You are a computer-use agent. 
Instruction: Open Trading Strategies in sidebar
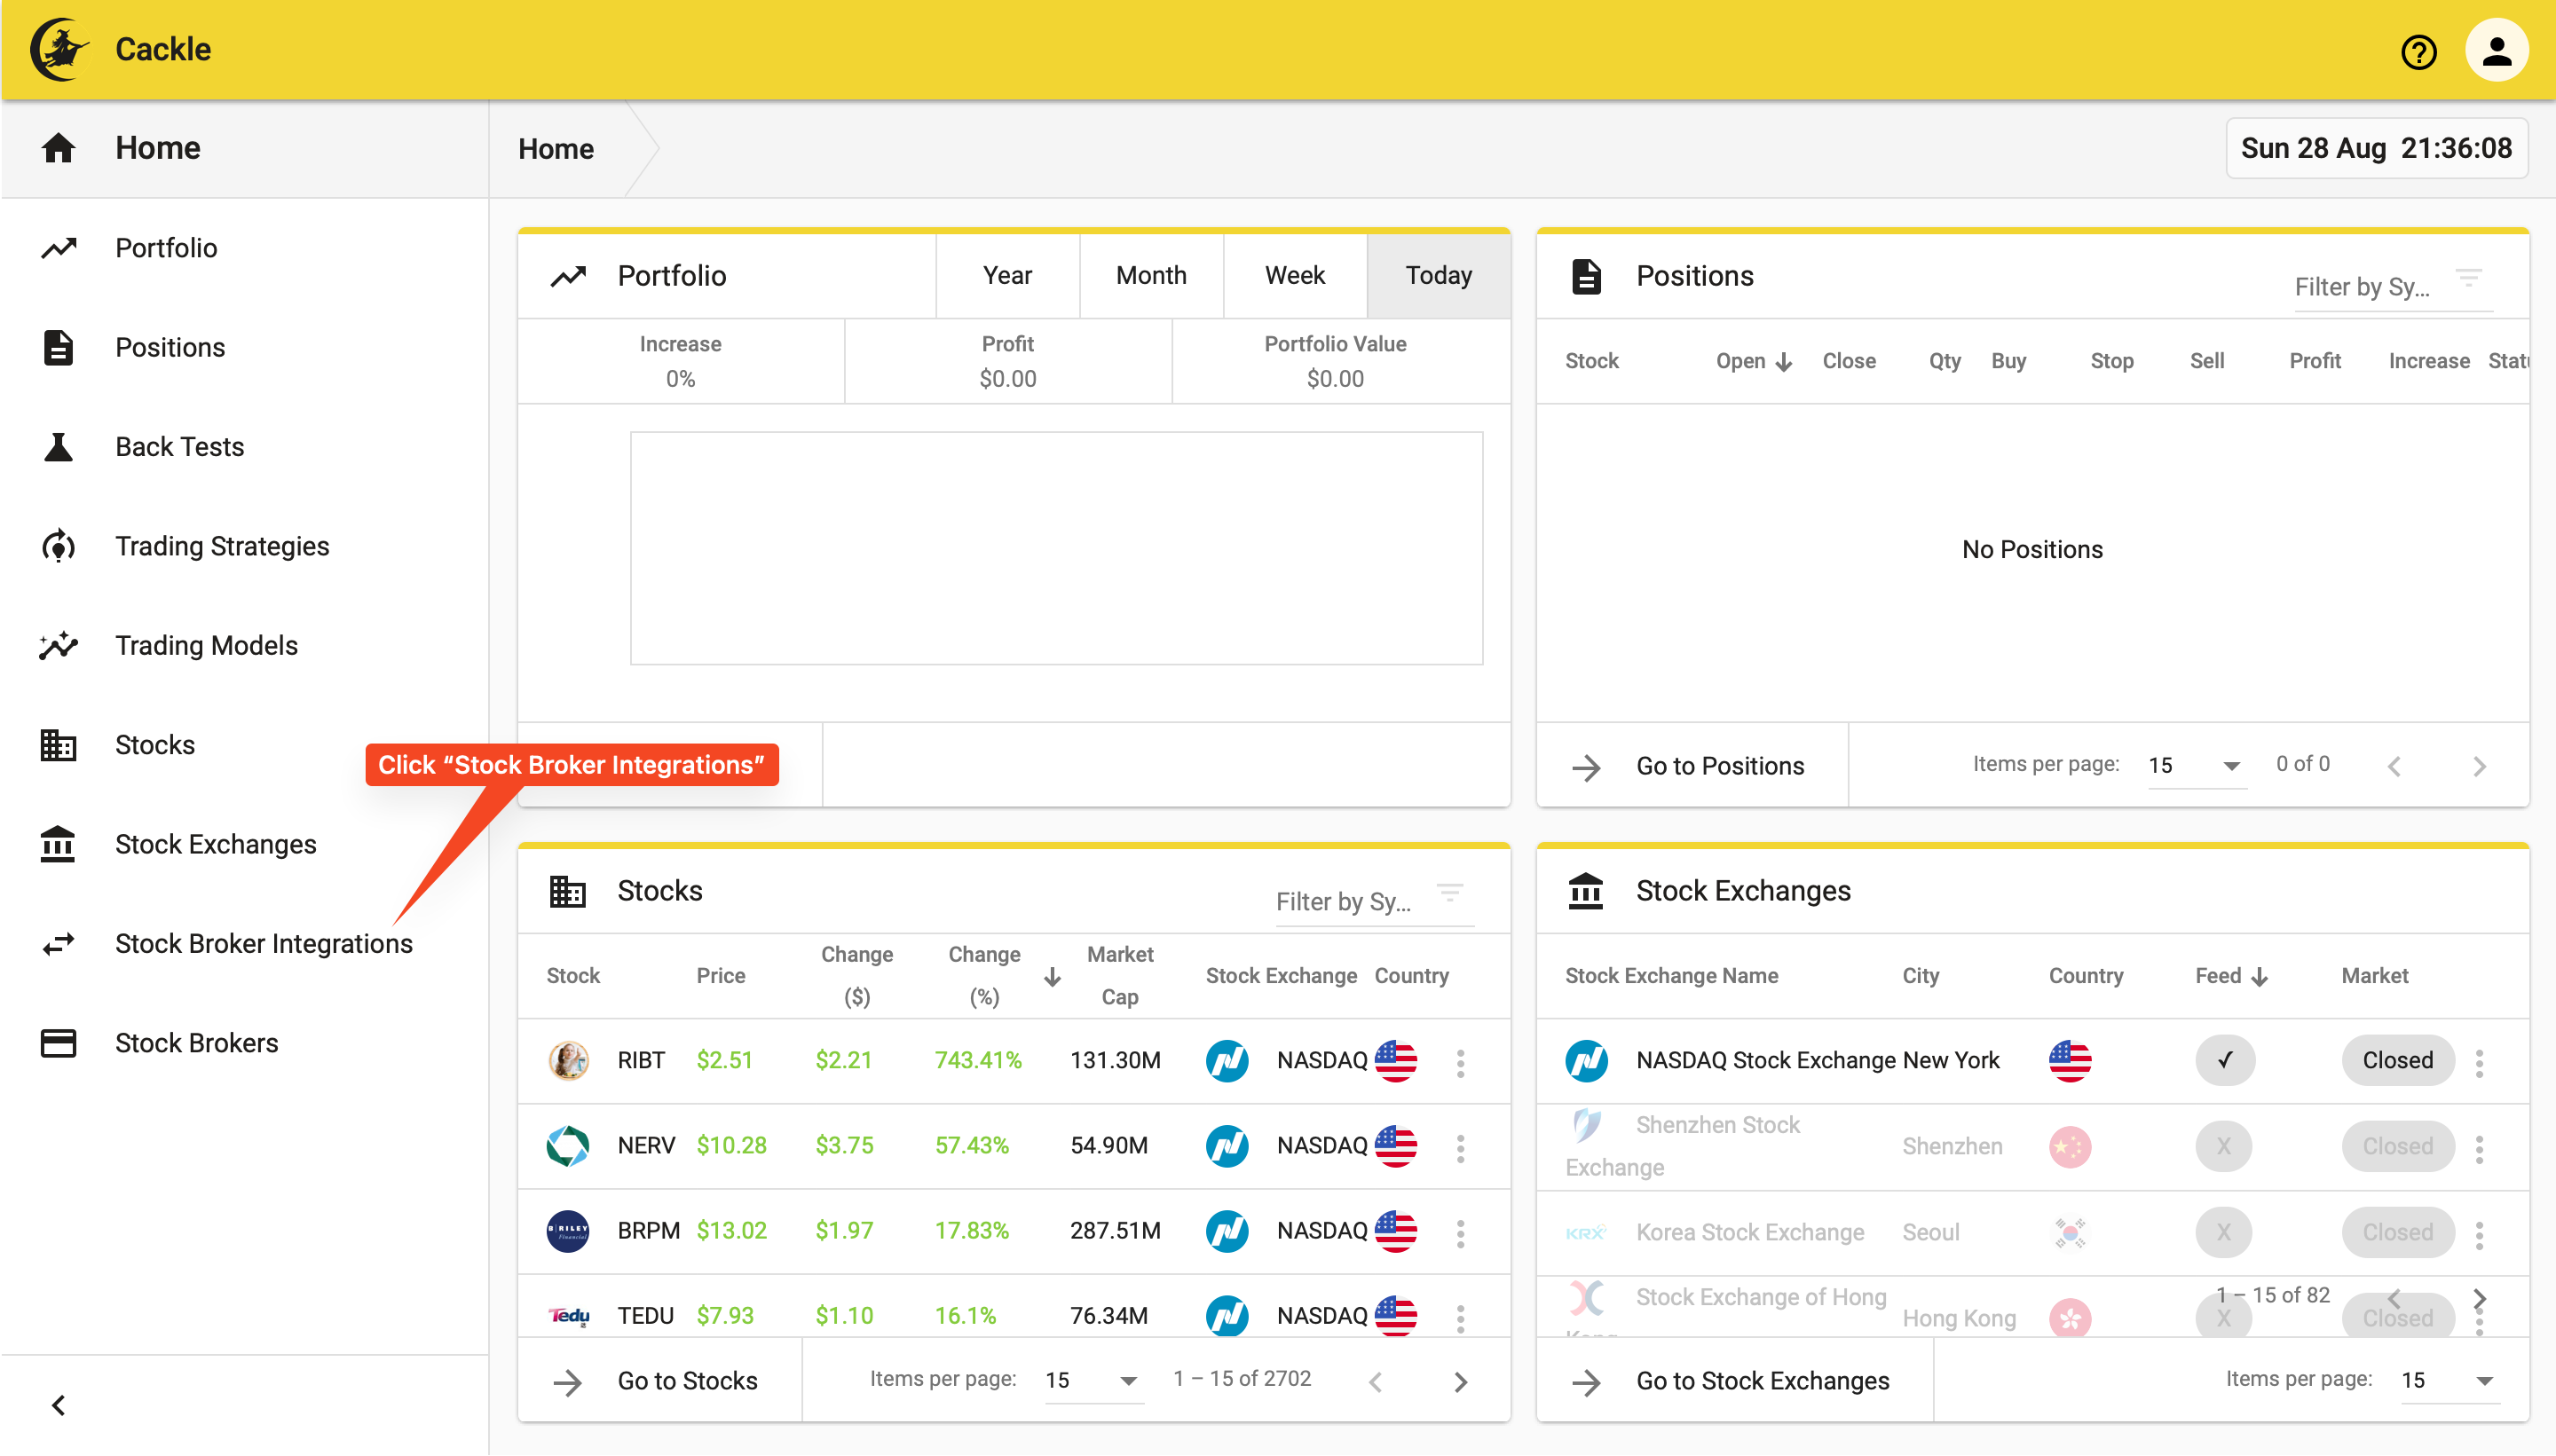(x=244, y=546)
